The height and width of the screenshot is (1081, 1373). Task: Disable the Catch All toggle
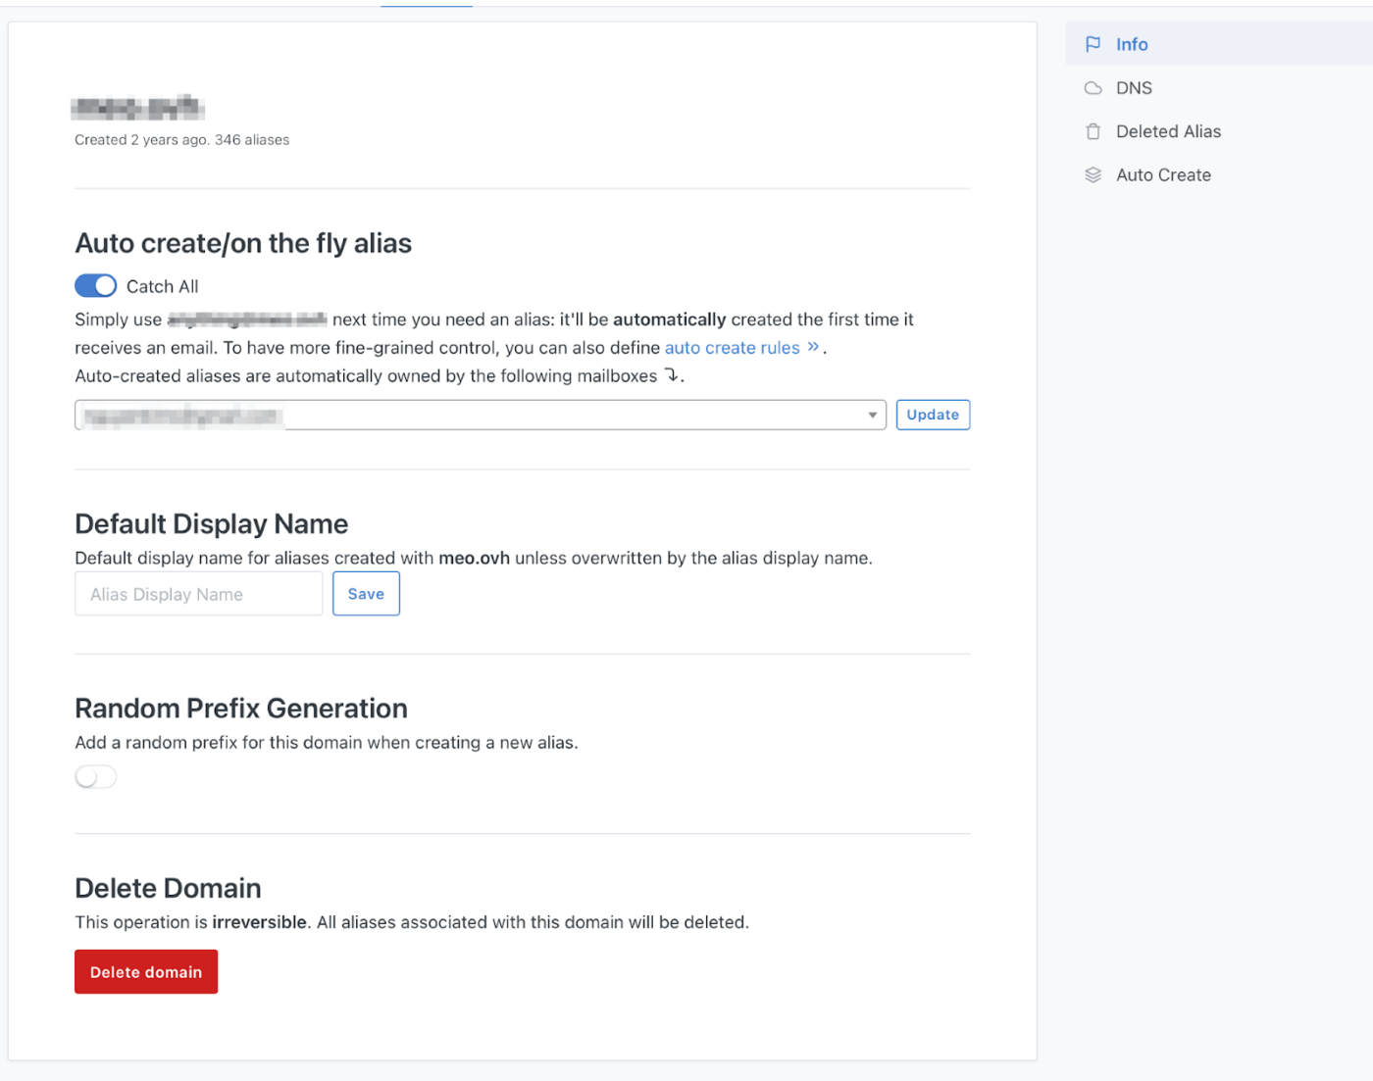(x=95, y=285)
